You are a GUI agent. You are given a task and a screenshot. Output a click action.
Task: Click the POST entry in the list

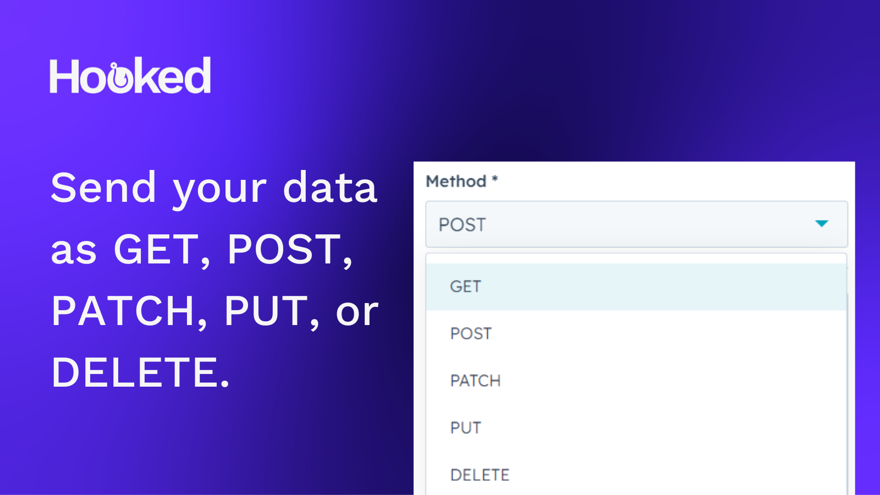[x=470, y=333]
